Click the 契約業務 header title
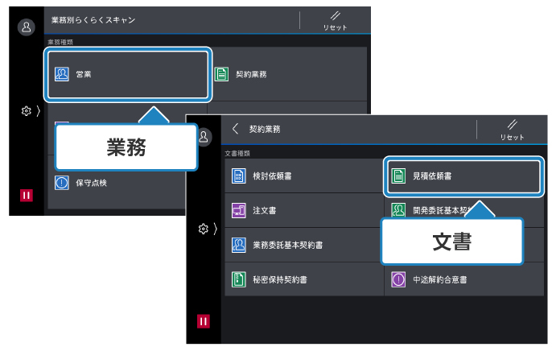Viewport: 552px width, 347px height. [265, 129]
